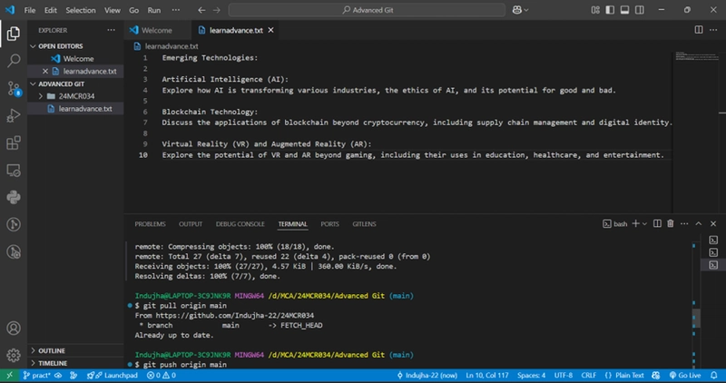This screenshot has height=383, width=726.
Task: Open terminal panel more actions ellipsis
Action: click(x=684, y=223)
